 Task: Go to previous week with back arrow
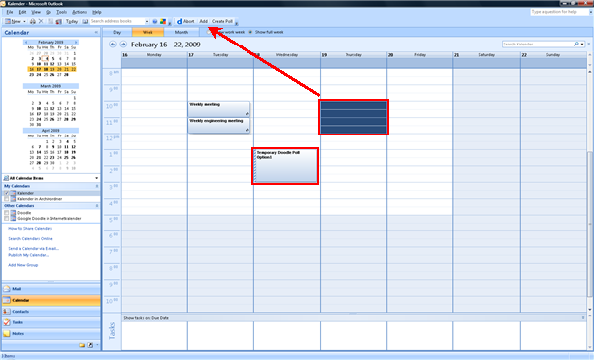tap(113, 45)
